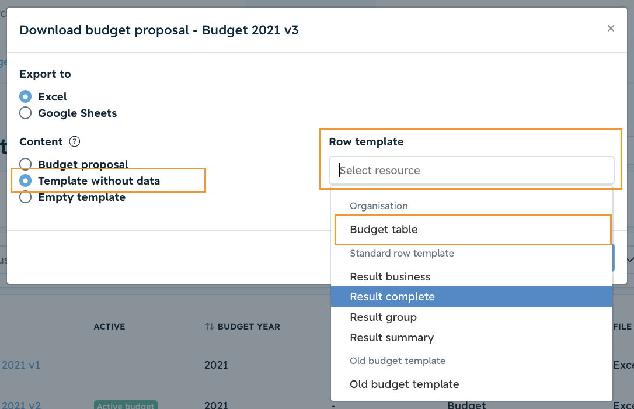Select the Google Sheets export option
The height and width of the screenshot is (409, 634).
[26, 113]
